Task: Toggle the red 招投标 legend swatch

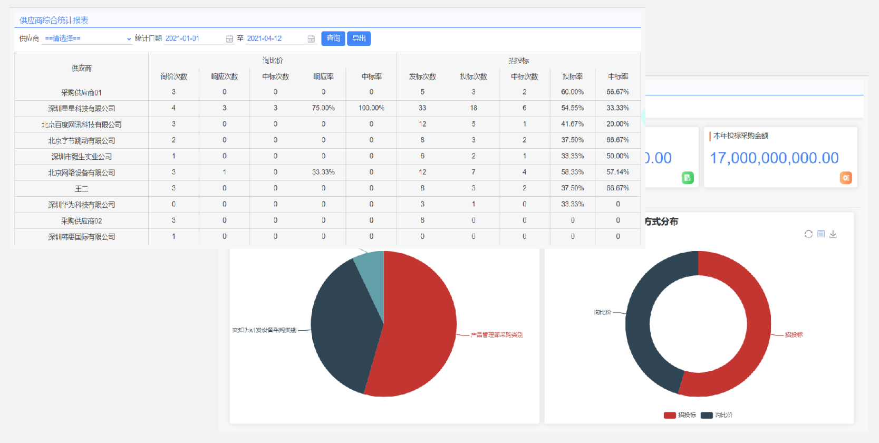Action: point(670,415)
